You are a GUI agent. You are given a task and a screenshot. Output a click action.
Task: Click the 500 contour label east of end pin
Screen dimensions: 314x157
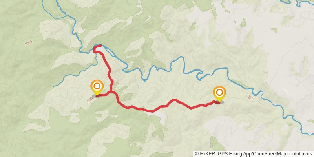pos(250,97)
